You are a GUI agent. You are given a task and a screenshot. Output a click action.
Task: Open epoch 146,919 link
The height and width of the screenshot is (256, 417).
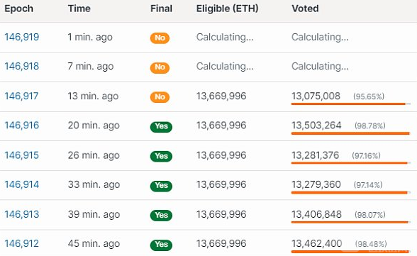(22, 37)
